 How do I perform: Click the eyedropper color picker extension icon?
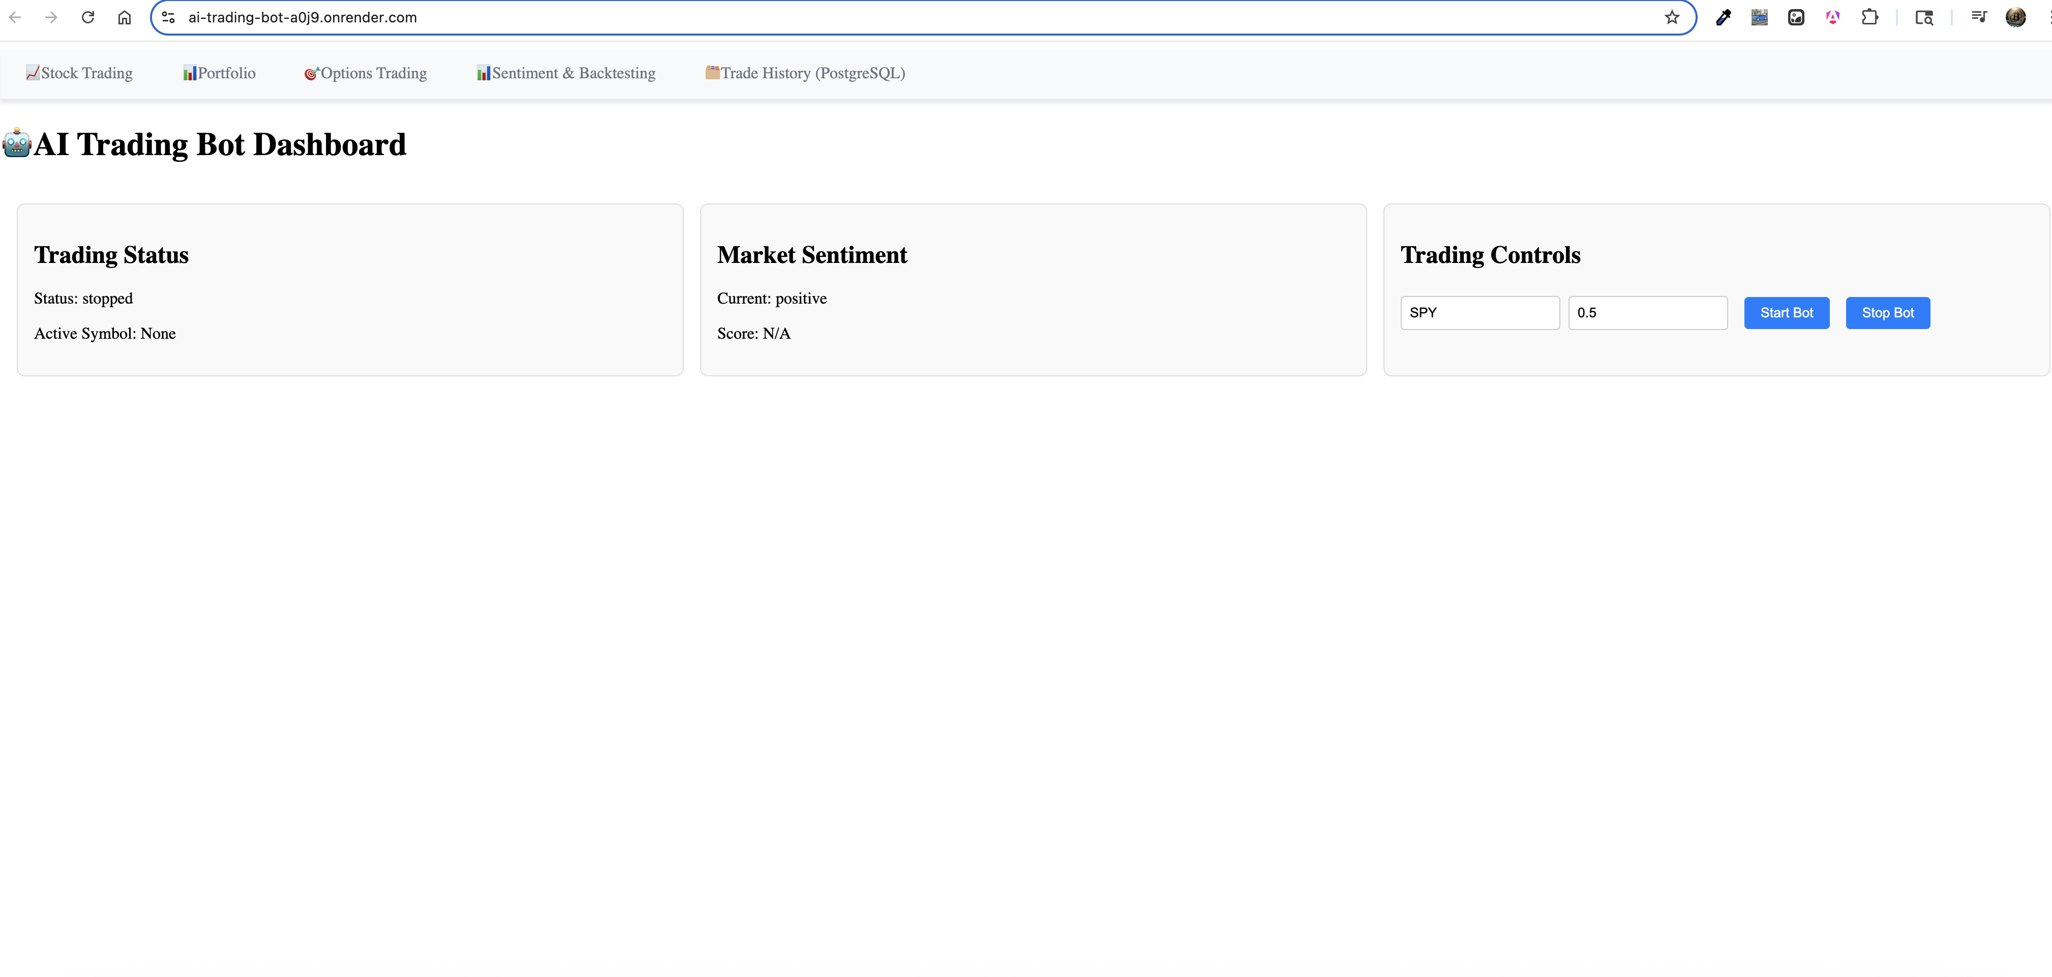pyautogui.click(x=1723, y=17)
